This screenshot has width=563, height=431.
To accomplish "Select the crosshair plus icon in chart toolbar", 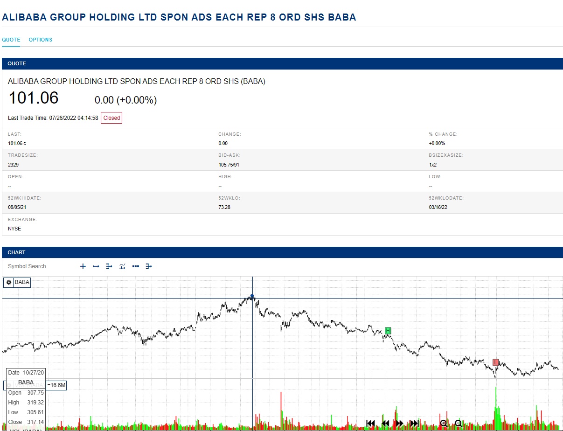I will tap(83, 266).
